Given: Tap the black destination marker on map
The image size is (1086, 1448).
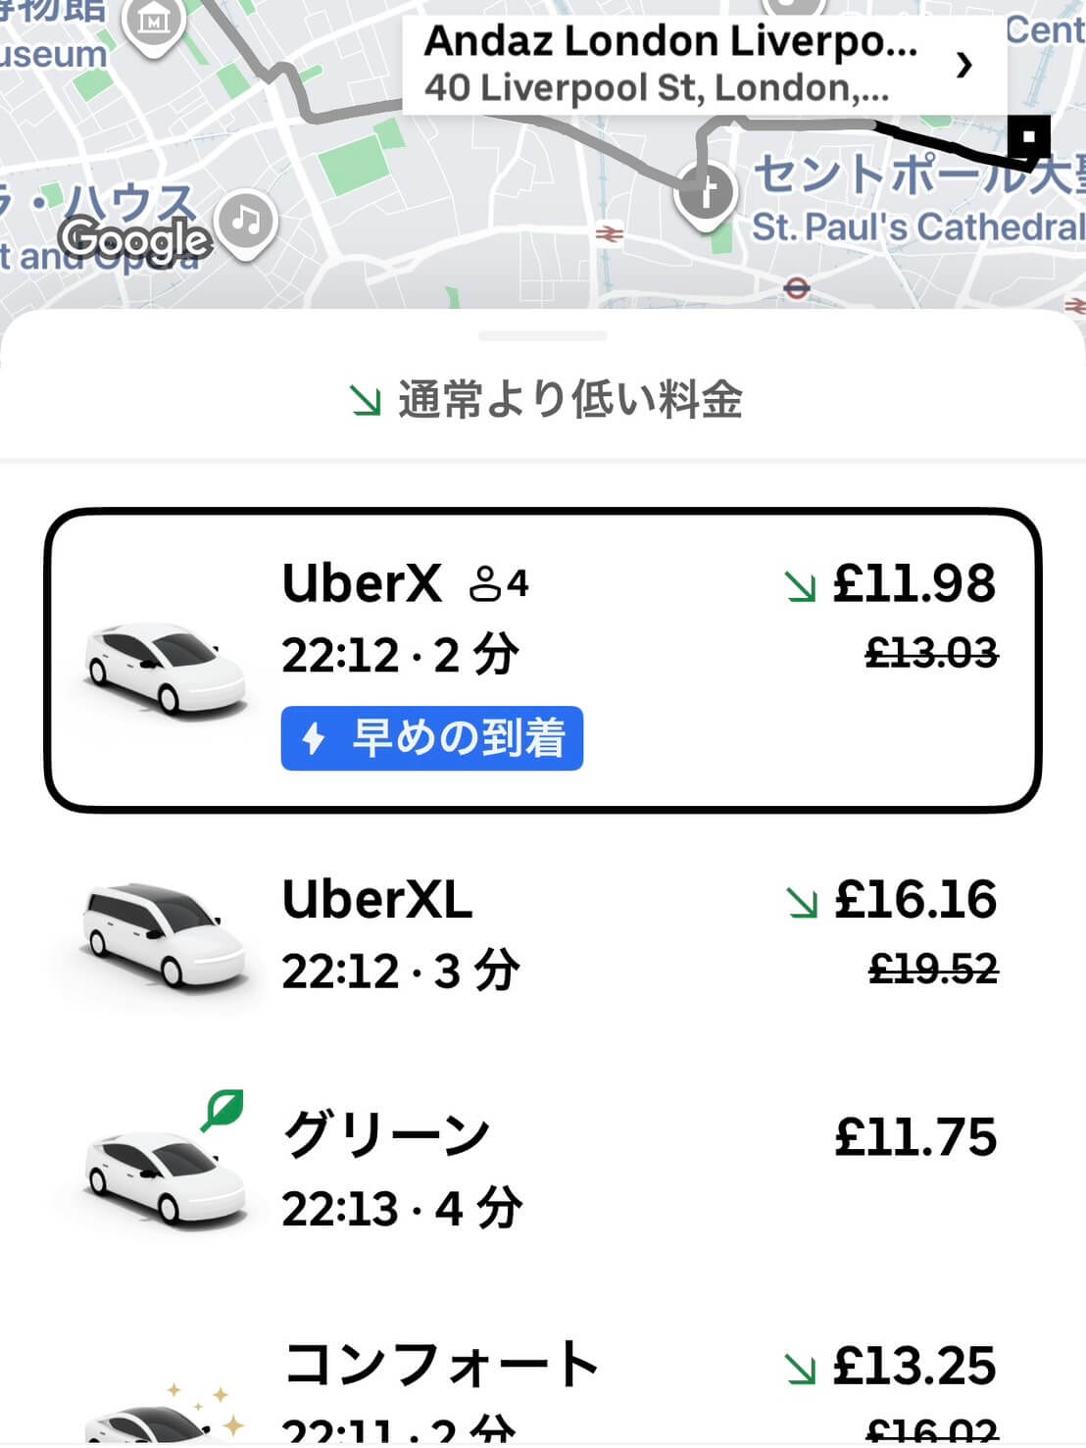Looking at the screenshot, I should [1028, 139].
